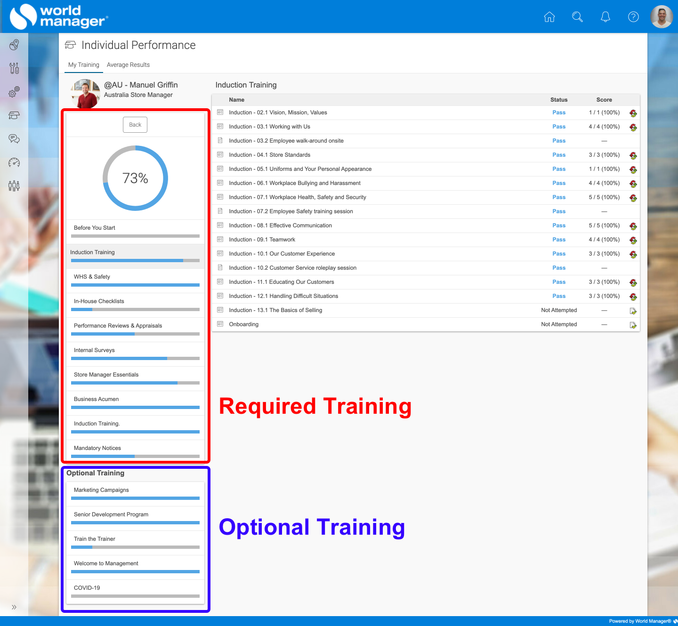Click retake icon for 03.1 Working with Us

(633, 127)
